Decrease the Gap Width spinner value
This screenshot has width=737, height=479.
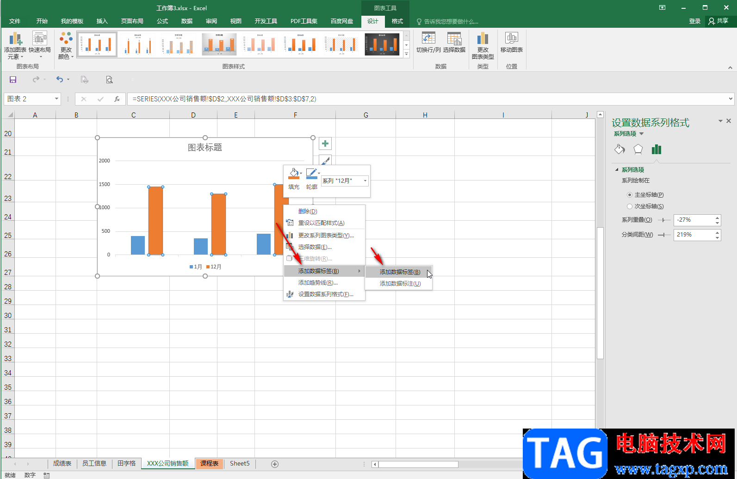(x=718, y=237)
